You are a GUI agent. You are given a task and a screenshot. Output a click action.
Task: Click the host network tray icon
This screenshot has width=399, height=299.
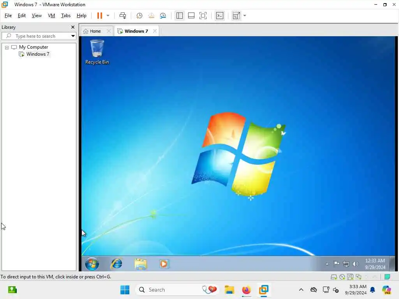click(x=326, y=290)
